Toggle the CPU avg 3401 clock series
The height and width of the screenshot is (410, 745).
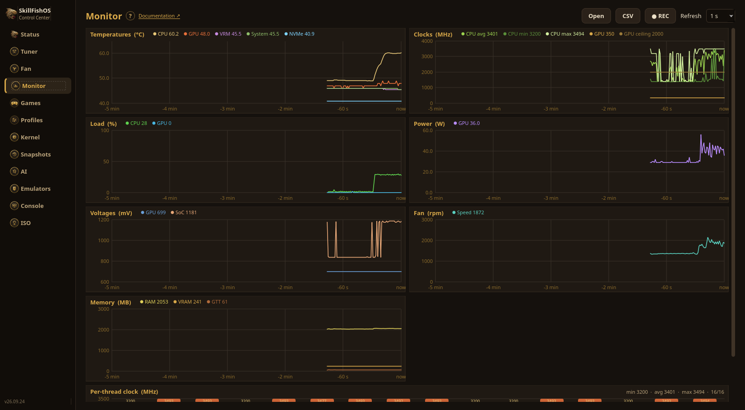pos(480,34)
